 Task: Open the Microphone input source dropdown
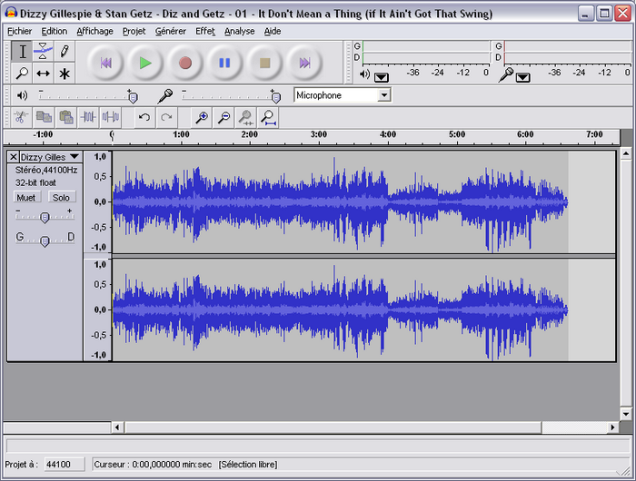click(x=383, y=95)
